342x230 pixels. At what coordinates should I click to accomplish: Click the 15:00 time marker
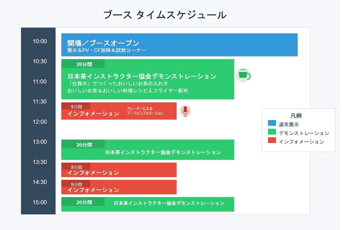point(40,202)
